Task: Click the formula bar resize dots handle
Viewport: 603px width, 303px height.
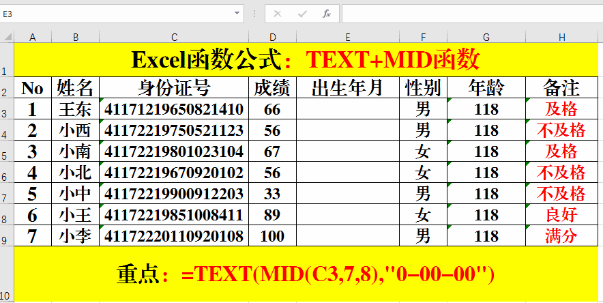Action: pyautogui.click(x=254, y=14)
